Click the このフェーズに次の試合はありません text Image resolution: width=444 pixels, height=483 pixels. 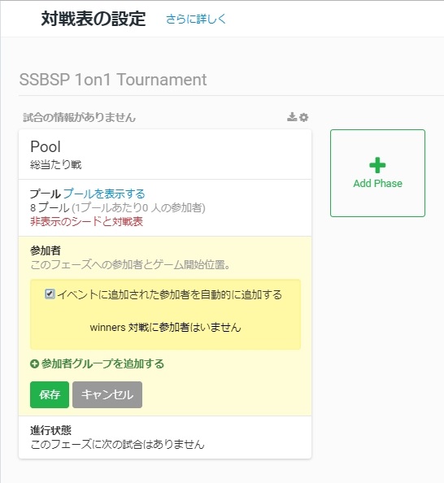117,444
